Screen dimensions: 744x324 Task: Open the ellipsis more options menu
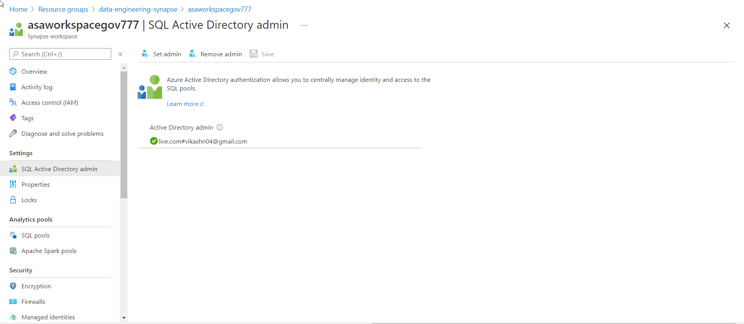click(x=304, y=26)
